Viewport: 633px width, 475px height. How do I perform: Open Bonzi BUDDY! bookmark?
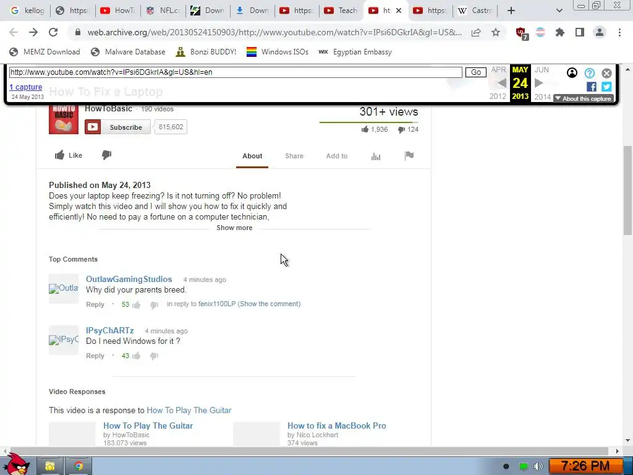click(206, 52)
